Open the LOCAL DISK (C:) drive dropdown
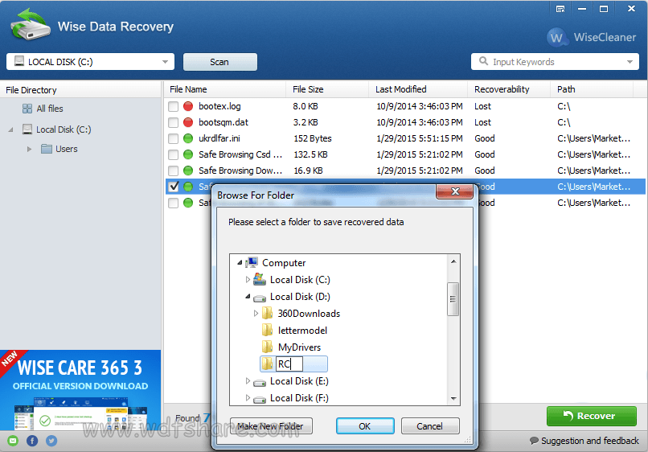This screenshot has height=452, width=648. (90, 62)
